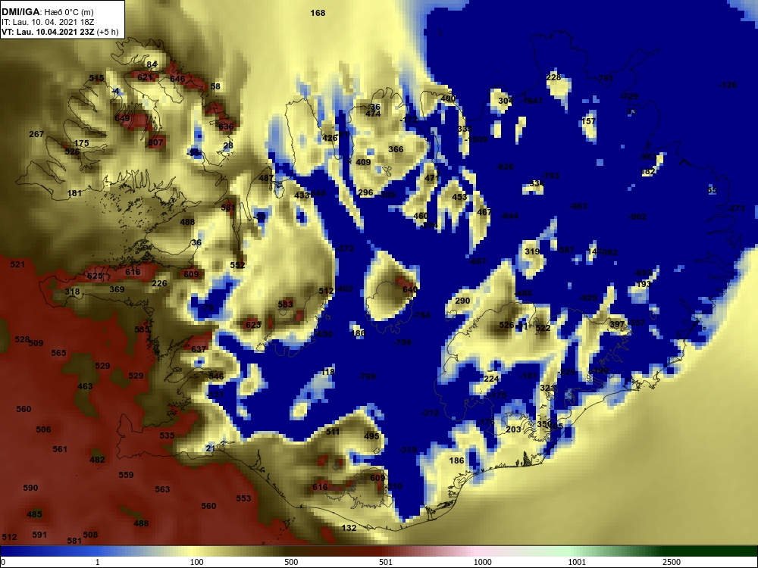The width and height of the screenshot is (758, 568).
Task: Click the map value '318'
Action: click(x=72, y=292)
